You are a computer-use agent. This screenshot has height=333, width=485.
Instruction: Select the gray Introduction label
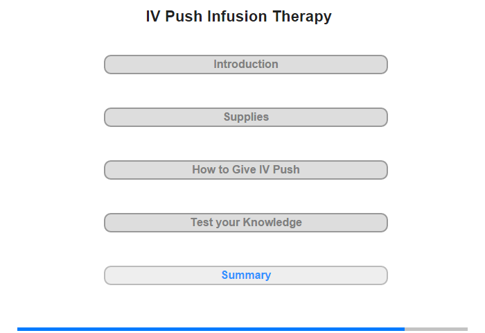246,64
